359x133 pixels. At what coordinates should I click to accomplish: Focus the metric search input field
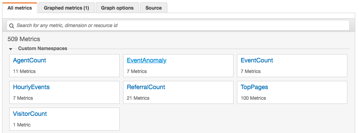coord(178,25)
